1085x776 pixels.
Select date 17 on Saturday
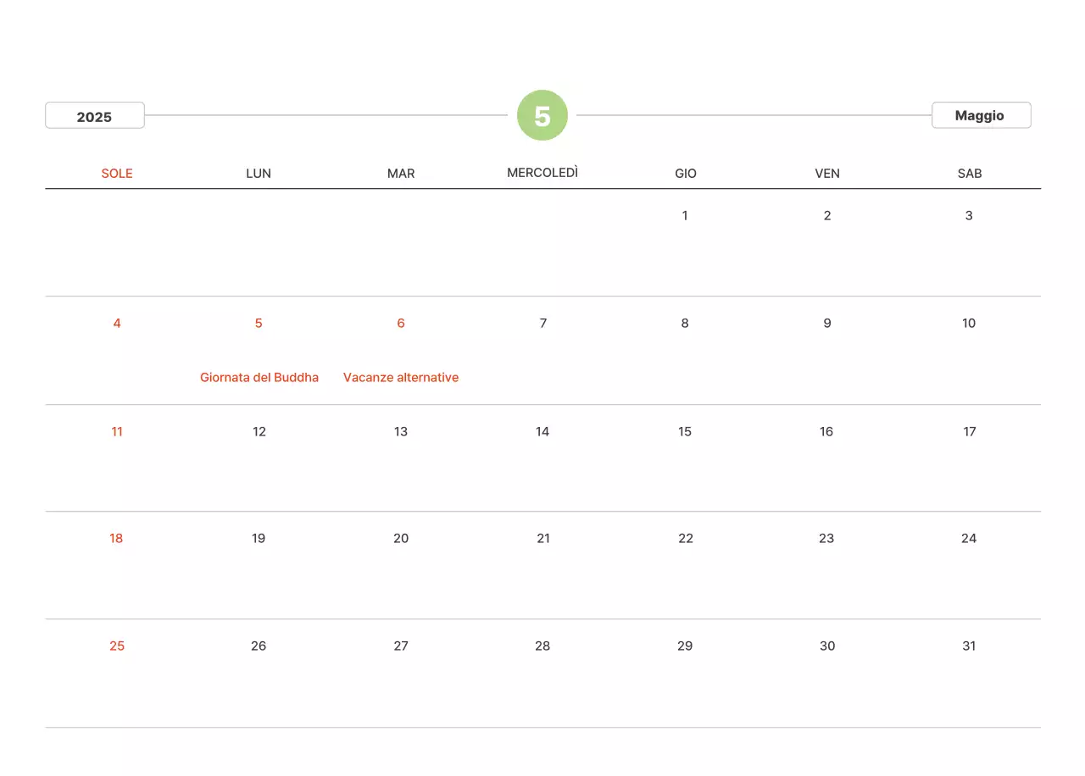click(970, 431)
